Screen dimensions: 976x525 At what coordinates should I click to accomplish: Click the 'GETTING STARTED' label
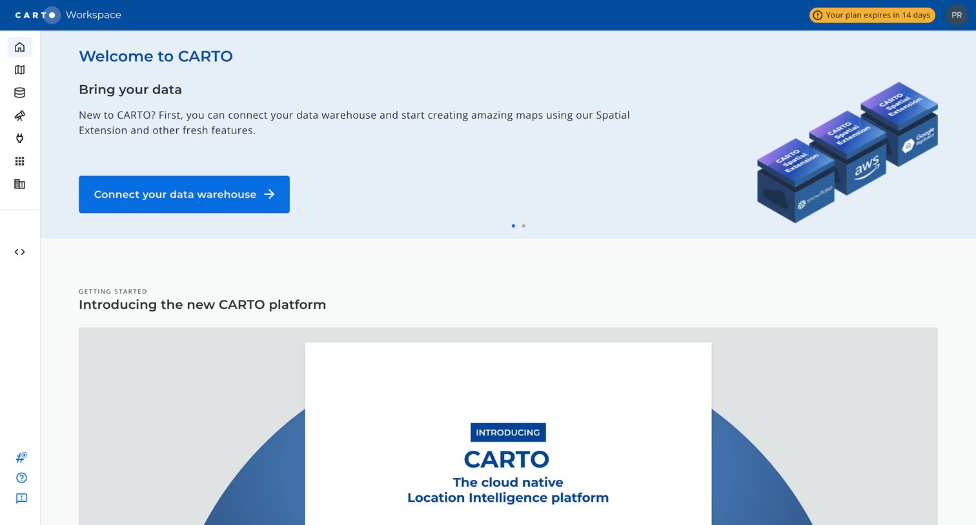[113, 292]
